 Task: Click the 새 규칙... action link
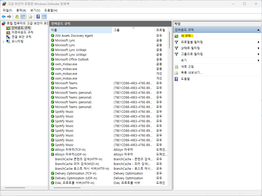187,36
